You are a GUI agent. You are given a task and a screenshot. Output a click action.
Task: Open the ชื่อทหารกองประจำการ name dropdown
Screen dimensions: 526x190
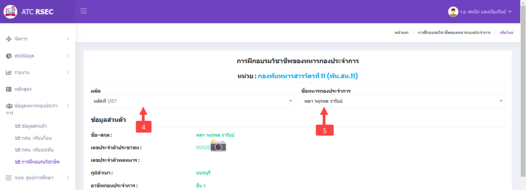coord(403,101)
